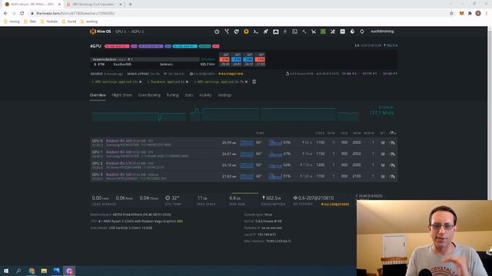Open the Euclid bookmark folder

point(69,21)
